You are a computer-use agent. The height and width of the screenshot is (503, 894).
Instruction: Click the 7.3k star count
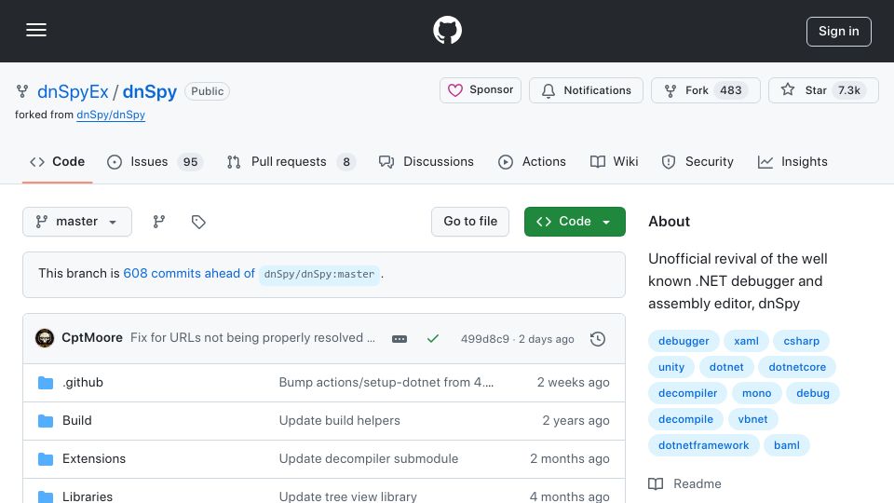pos(849,90)
